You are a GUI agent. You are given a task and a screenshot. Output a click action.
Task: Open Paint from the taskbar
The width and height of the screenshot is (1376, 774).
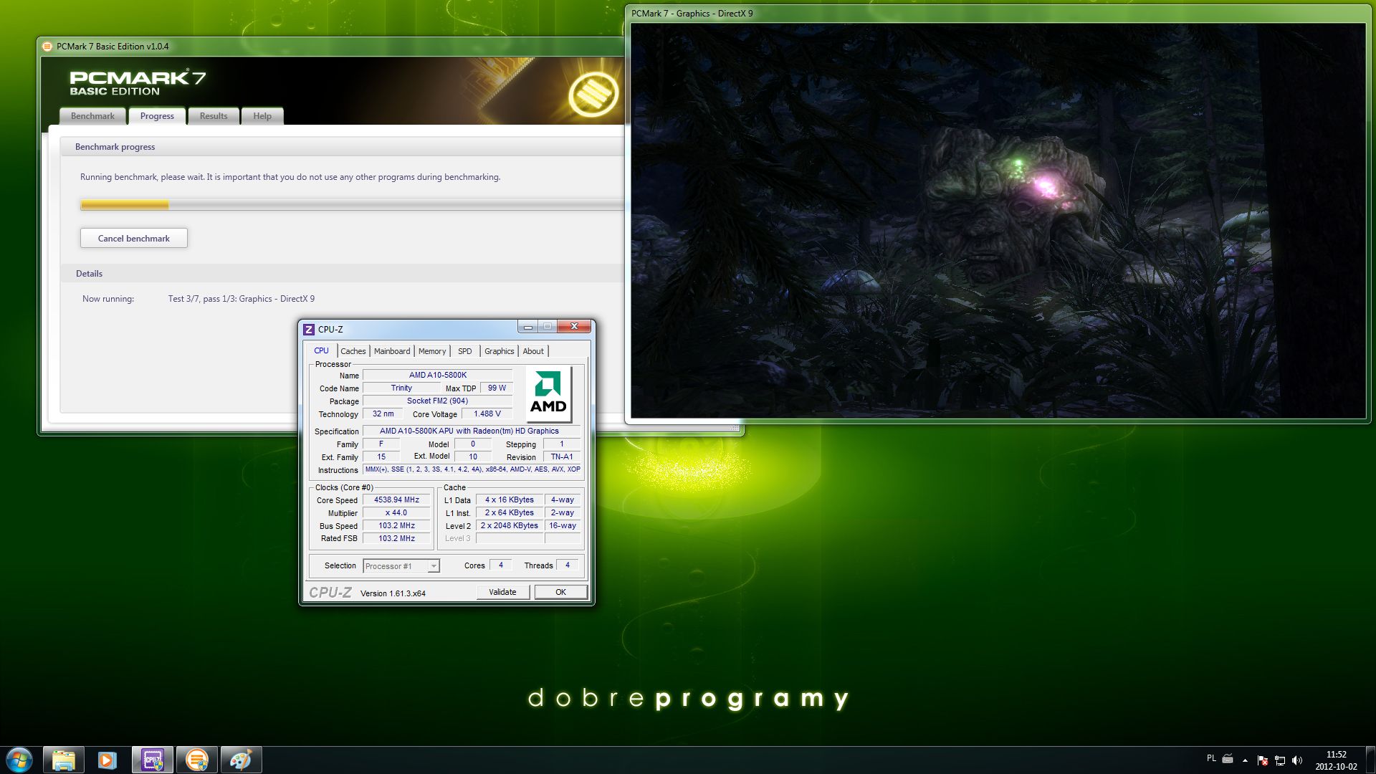click(x=241, y=760)
